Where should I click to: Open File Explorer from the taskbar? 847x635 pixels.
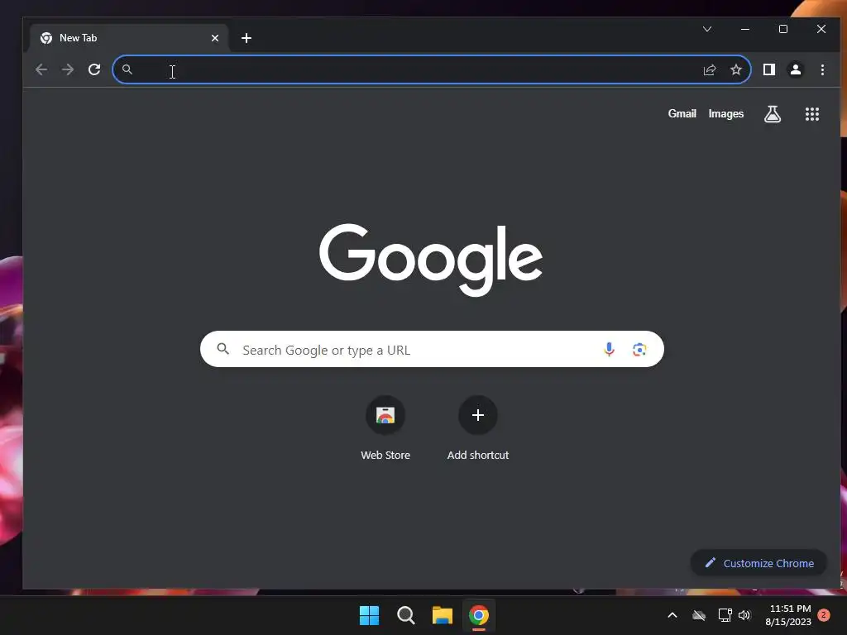442,615
